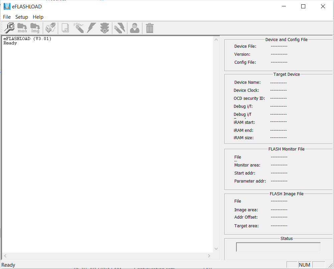Click the 'iRAM end:' label
This screenshot has height=269, width=334.
[243, 130]
